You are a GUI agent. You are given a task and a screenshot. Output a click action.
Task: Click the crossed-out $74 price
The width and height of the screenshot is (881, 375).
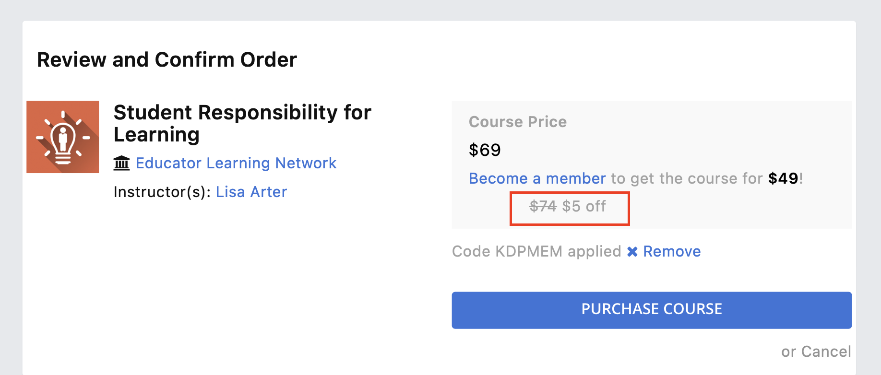[x=543, y=206]
